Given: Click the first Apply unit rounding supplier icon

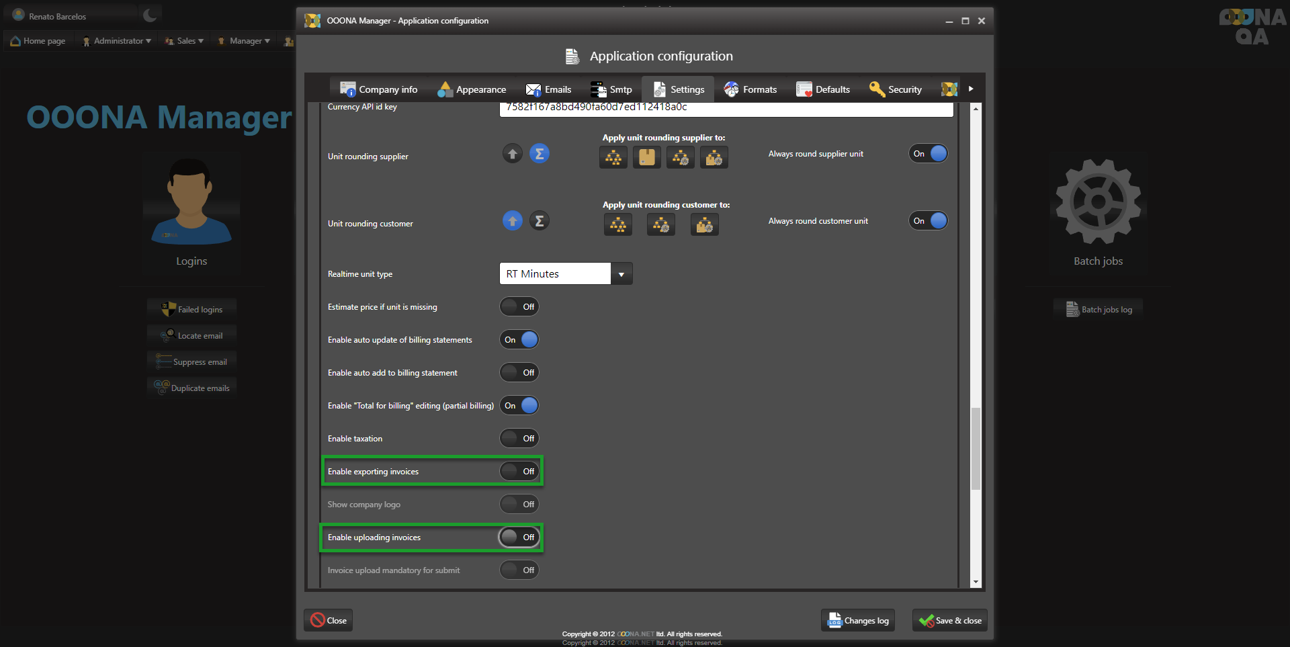Looking at the screenshot, I should click(613, 158).
